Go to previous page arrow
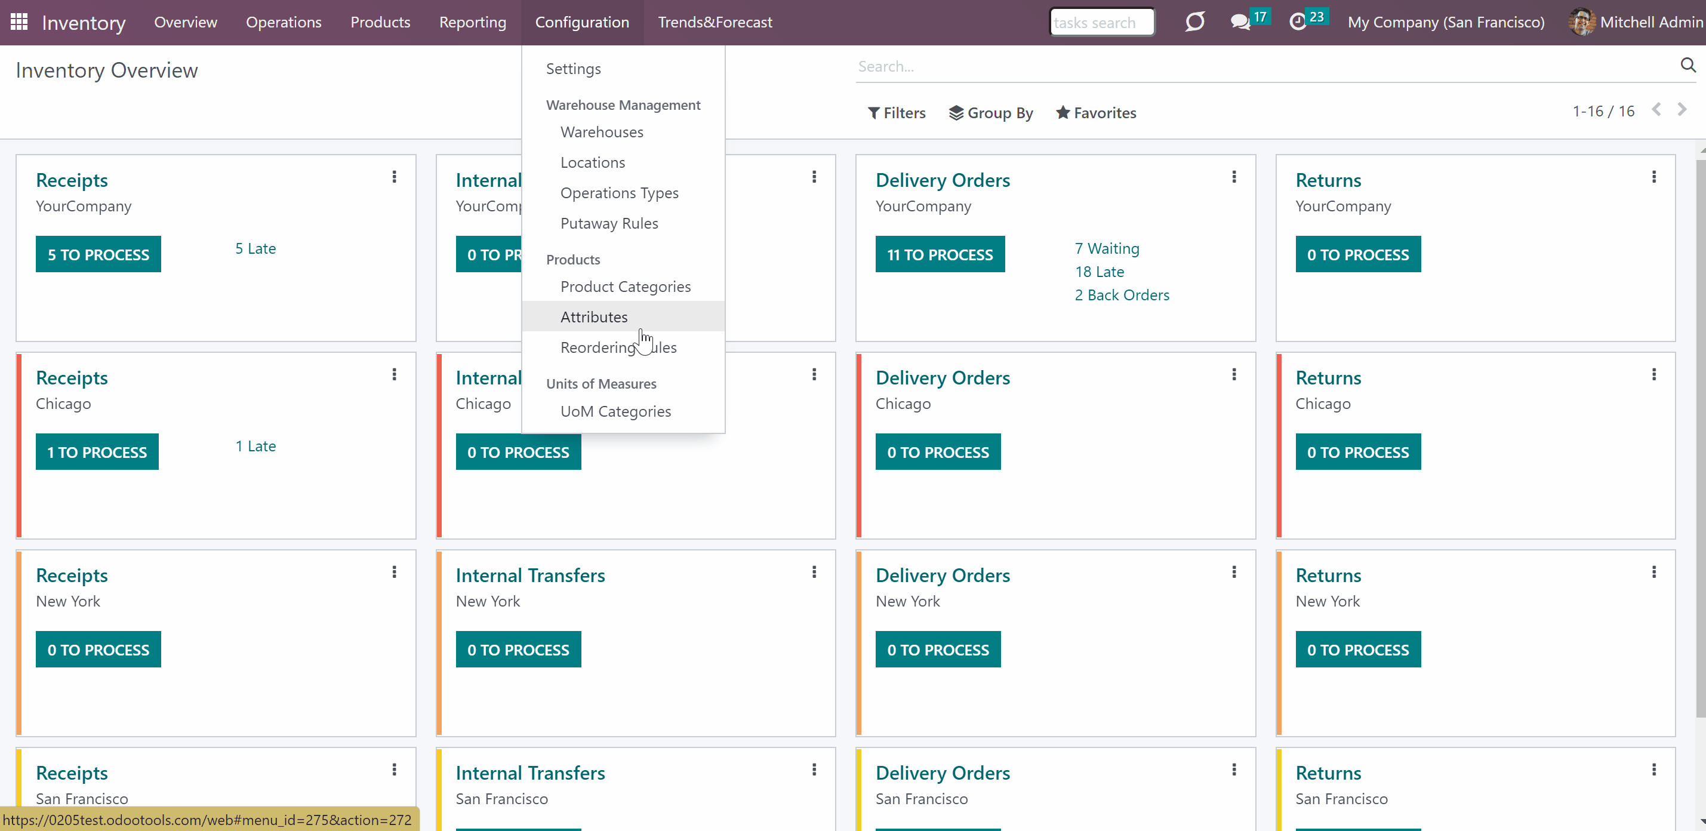 pos(1656,110)
